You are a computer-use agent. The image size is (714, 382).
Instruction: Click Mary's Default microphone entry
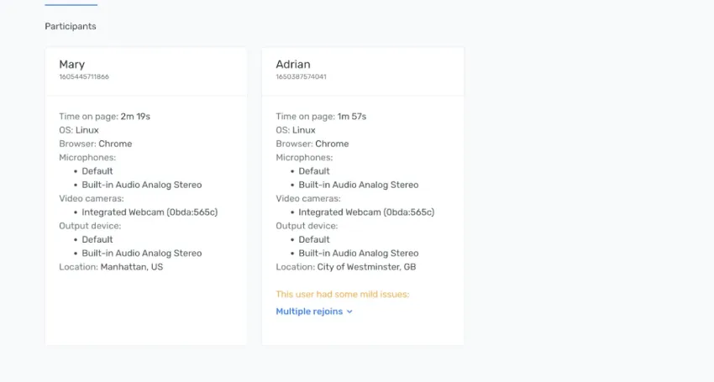coord(97,171)
